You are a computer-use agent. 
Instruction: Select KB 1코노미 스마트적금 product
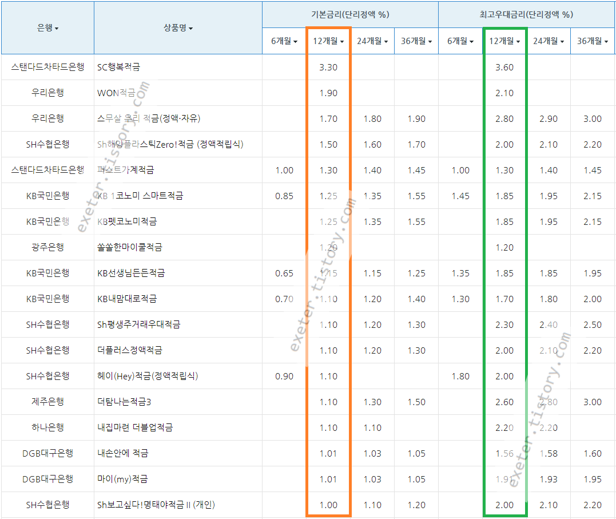coord(140,196)
